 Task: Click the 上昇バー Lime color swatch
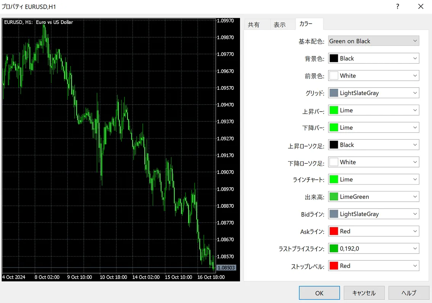pos(334,110)
